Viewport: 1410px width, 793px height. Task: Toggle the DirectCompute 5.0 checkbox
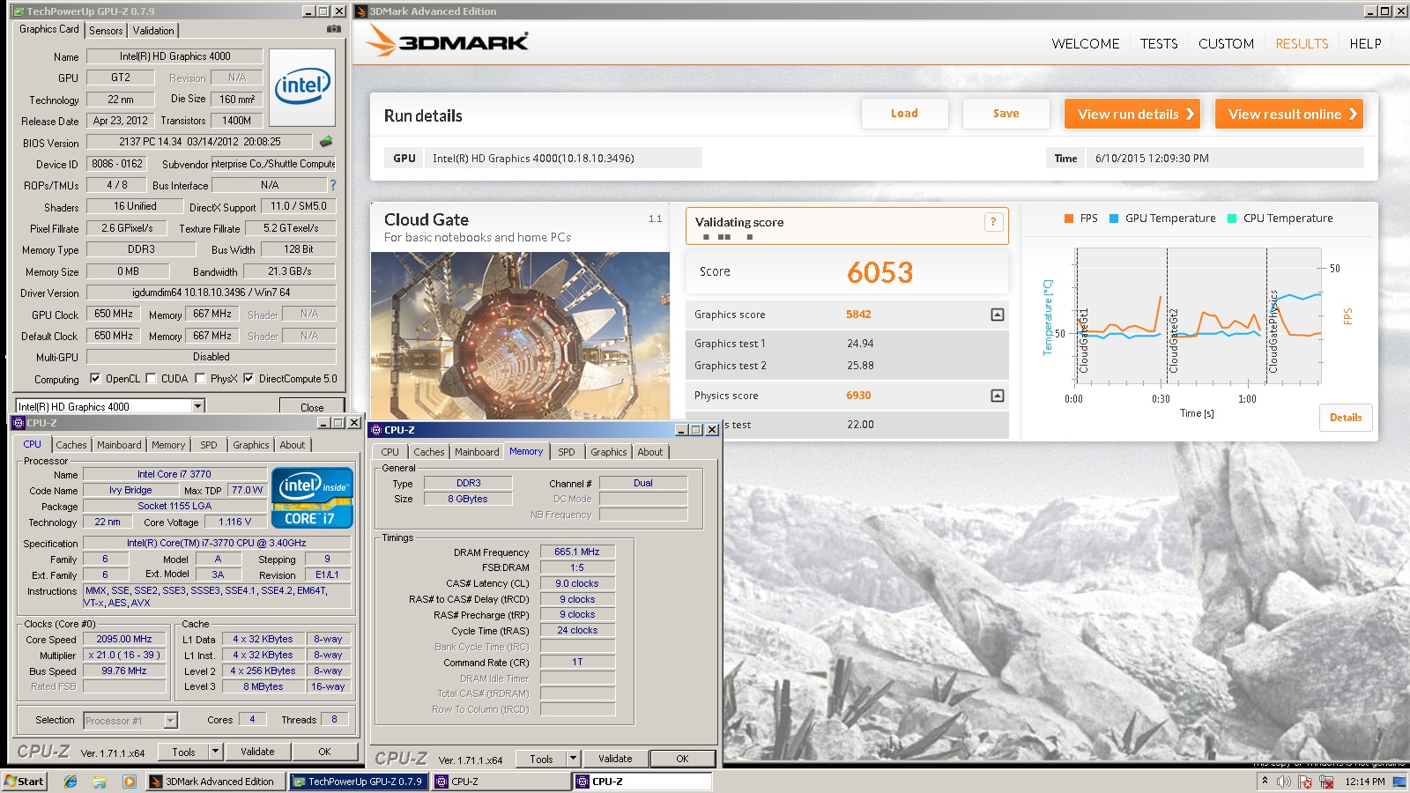pyautogui.click(x=249, y=378)
